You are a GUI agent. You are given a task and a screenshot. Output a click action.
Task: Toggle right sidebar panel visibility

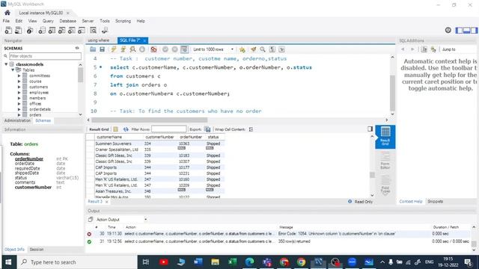click(474, 30)
